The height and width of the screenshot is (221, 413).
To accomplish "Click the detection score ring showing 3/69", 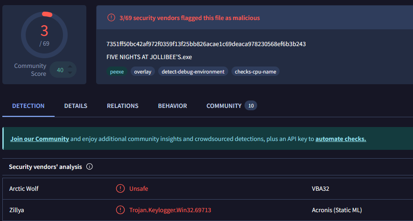I will pos(44,35).
